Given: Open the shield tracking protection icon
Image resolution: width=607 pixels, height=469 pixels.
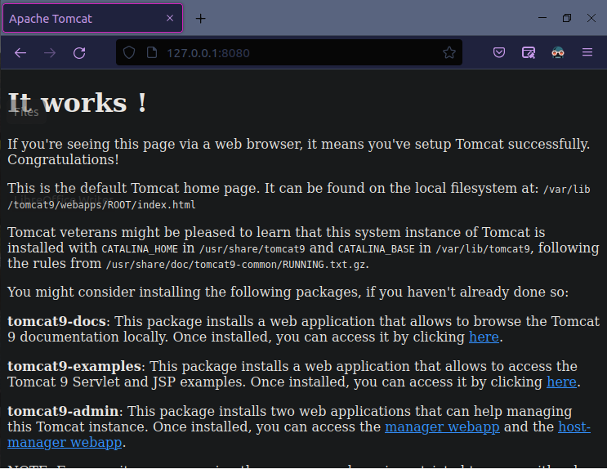Looking at the screenshot, I should point(129,52).
